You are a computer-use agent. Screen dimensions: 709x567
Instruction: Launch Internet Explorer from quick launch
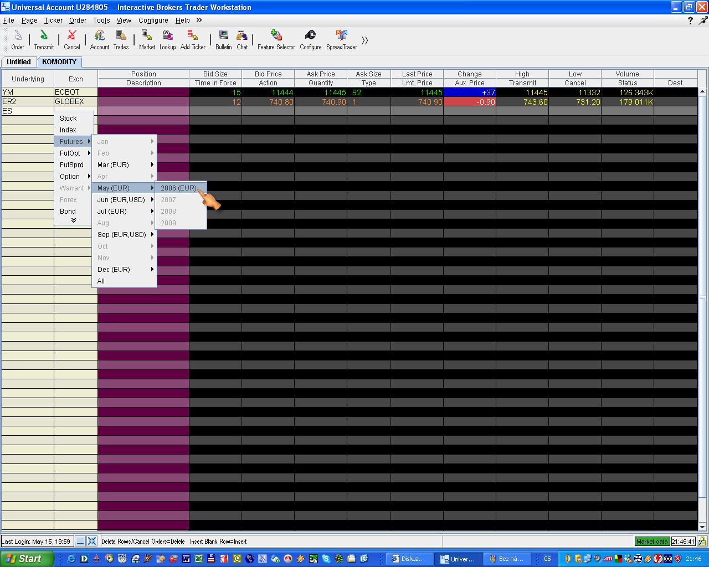coord(71,559)
